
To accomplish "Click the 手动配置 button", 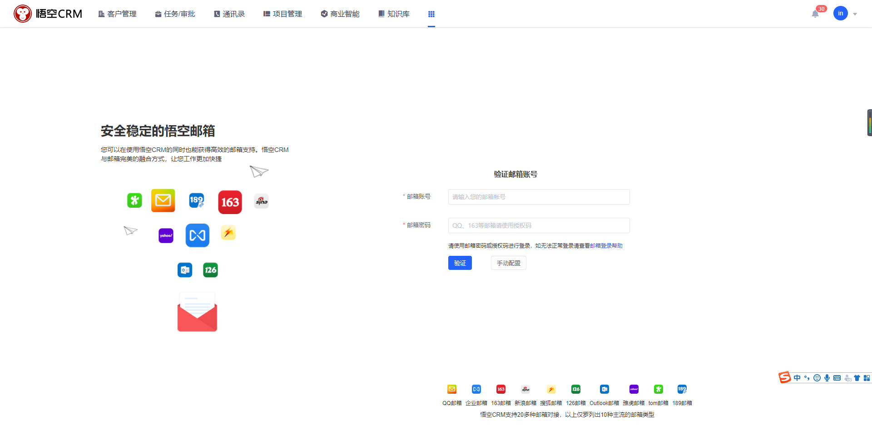I will pos(509,263).
